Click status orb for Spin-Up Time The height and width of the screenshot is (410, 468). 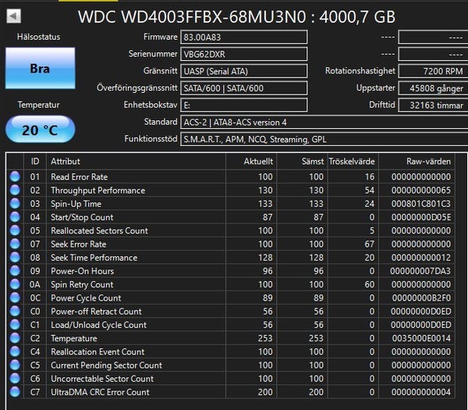pos(15,204)
